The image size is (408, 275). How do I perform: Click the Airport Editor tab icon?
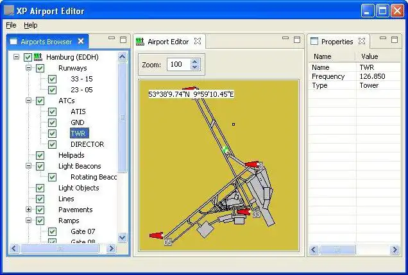[x=140, y=42]
